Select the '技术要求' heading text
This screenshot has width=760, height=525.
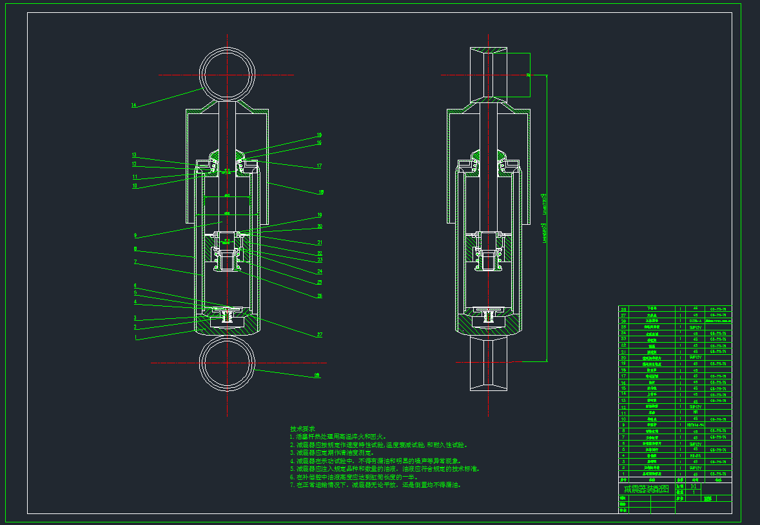click(302, 428)
